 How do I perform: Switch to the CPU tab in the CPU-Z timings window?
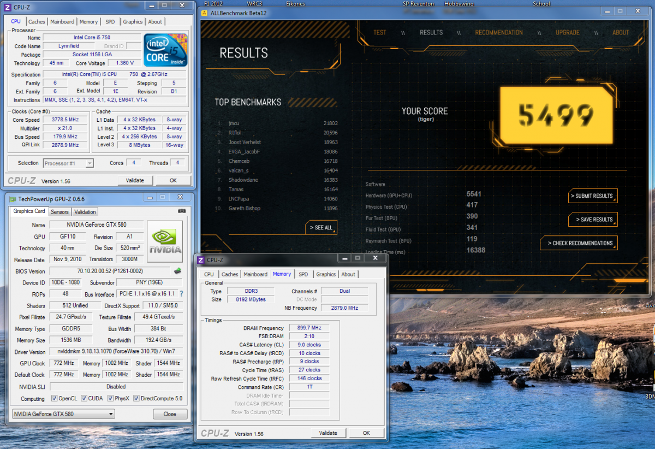(209, 274)
